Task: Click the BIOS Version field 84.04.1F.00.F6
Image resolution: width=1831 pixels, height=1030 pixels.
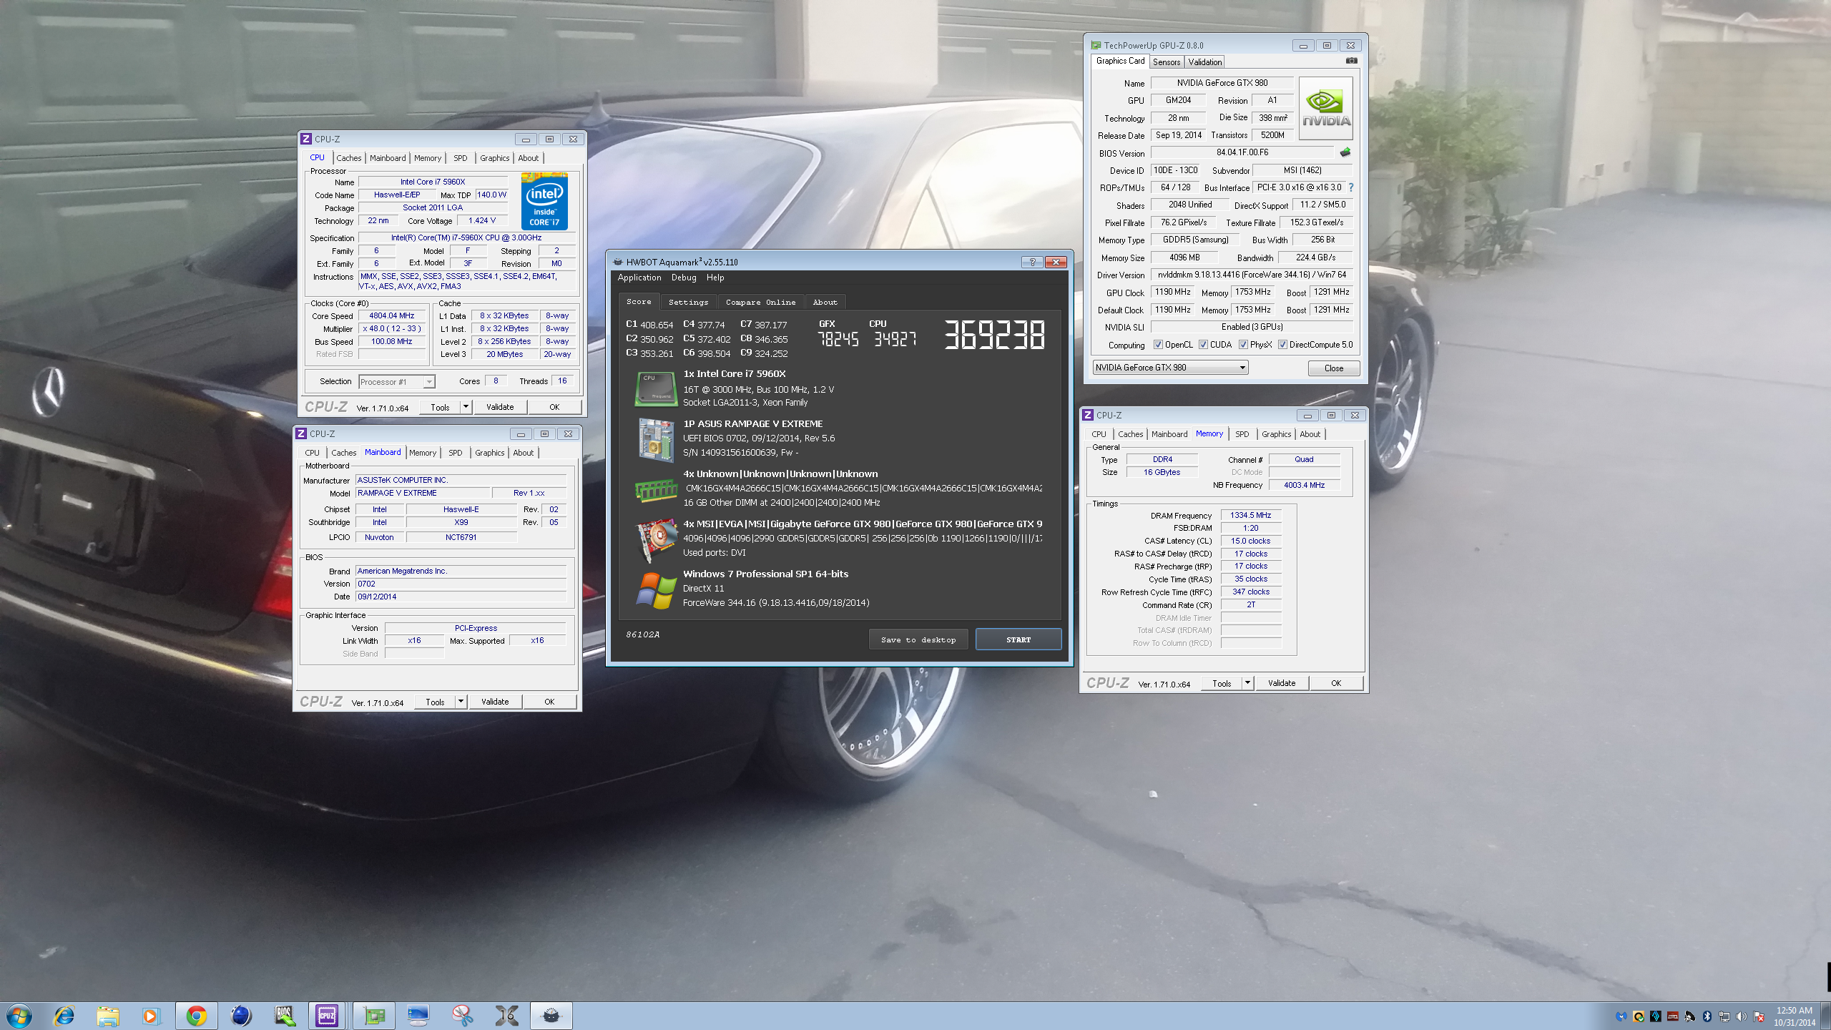Action: coord(1242,152)
